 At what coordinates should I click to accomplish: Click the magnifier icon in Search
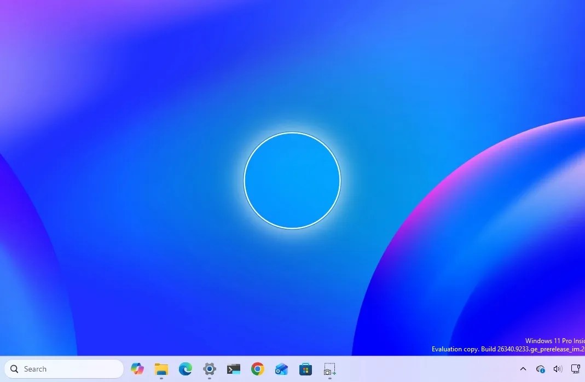pyautogui.click(x=15, y=369)
